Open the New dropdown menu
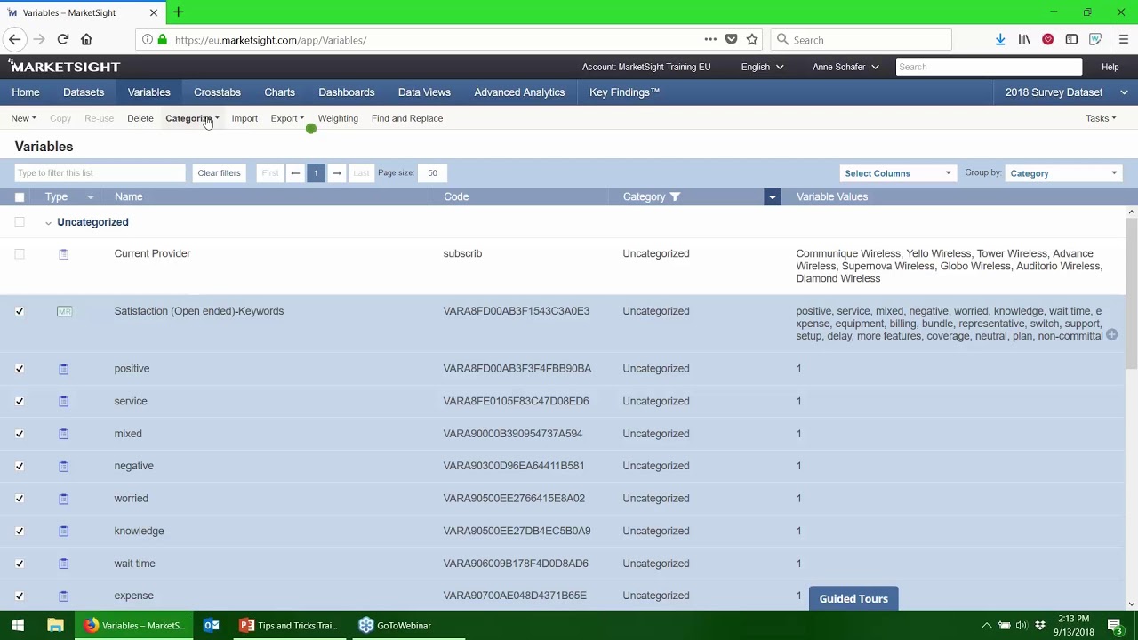This screenshot has height=640, width=1138. 23,118
